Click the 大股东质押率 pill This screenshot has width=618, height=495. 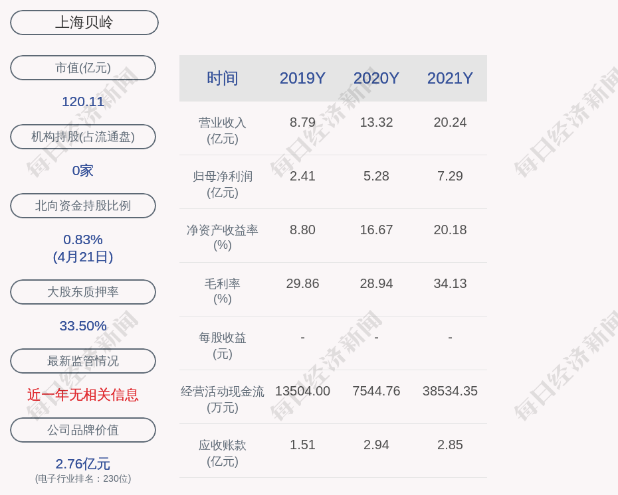tap(83, 291)
